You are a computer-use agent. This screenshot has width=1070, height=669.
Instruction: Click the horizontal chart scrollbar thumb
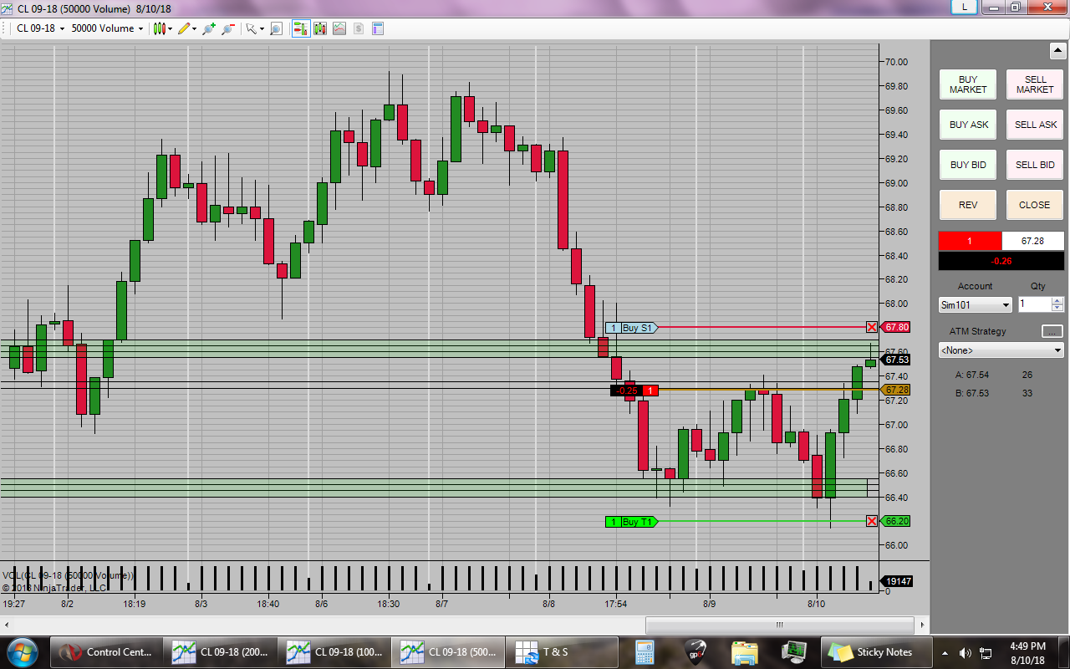781,625
